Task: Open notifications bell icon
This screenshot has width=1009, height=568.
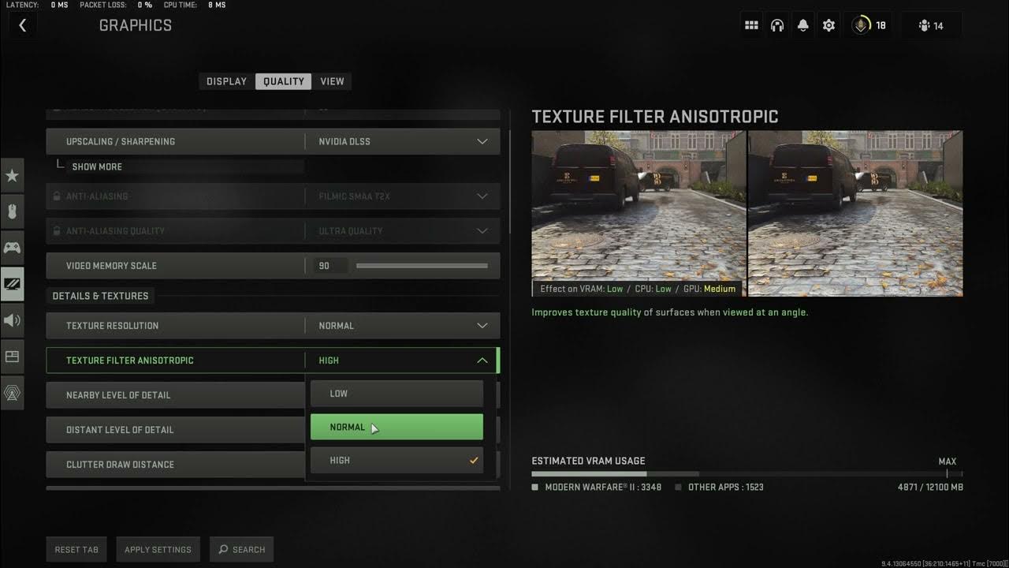Action: coord(803,25)
